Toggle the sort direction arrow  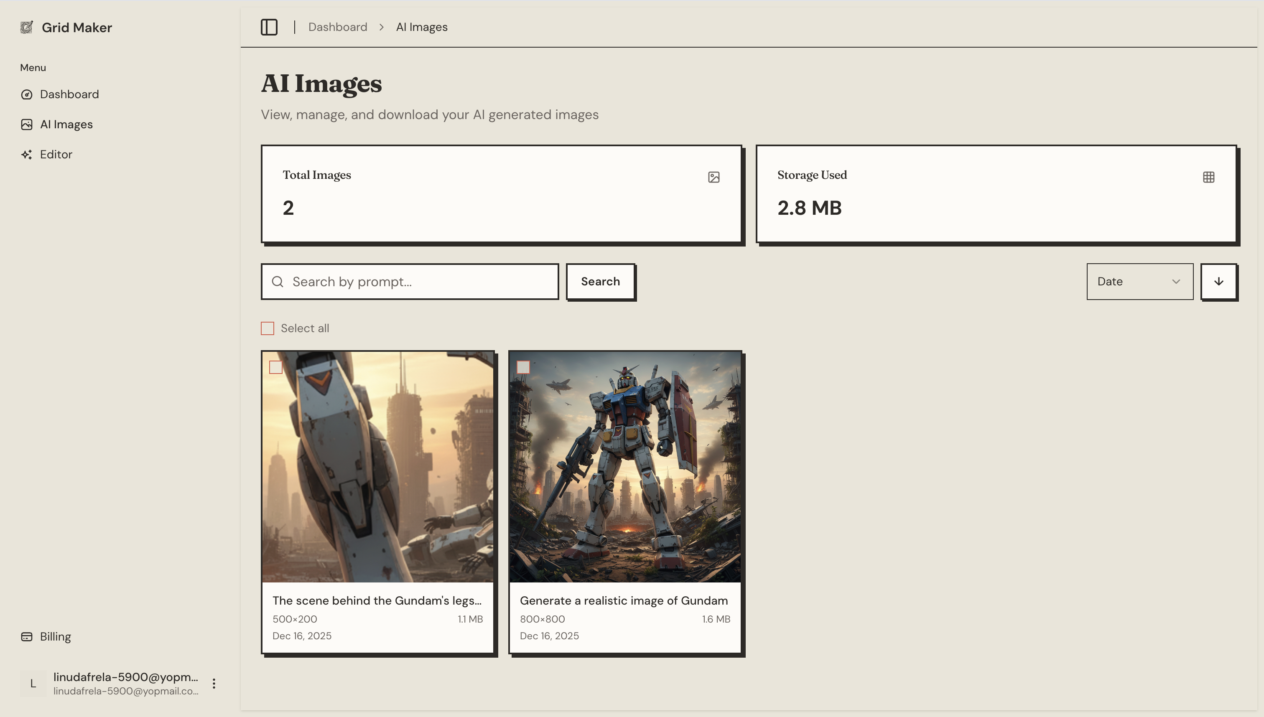[x=1219, y=281]
